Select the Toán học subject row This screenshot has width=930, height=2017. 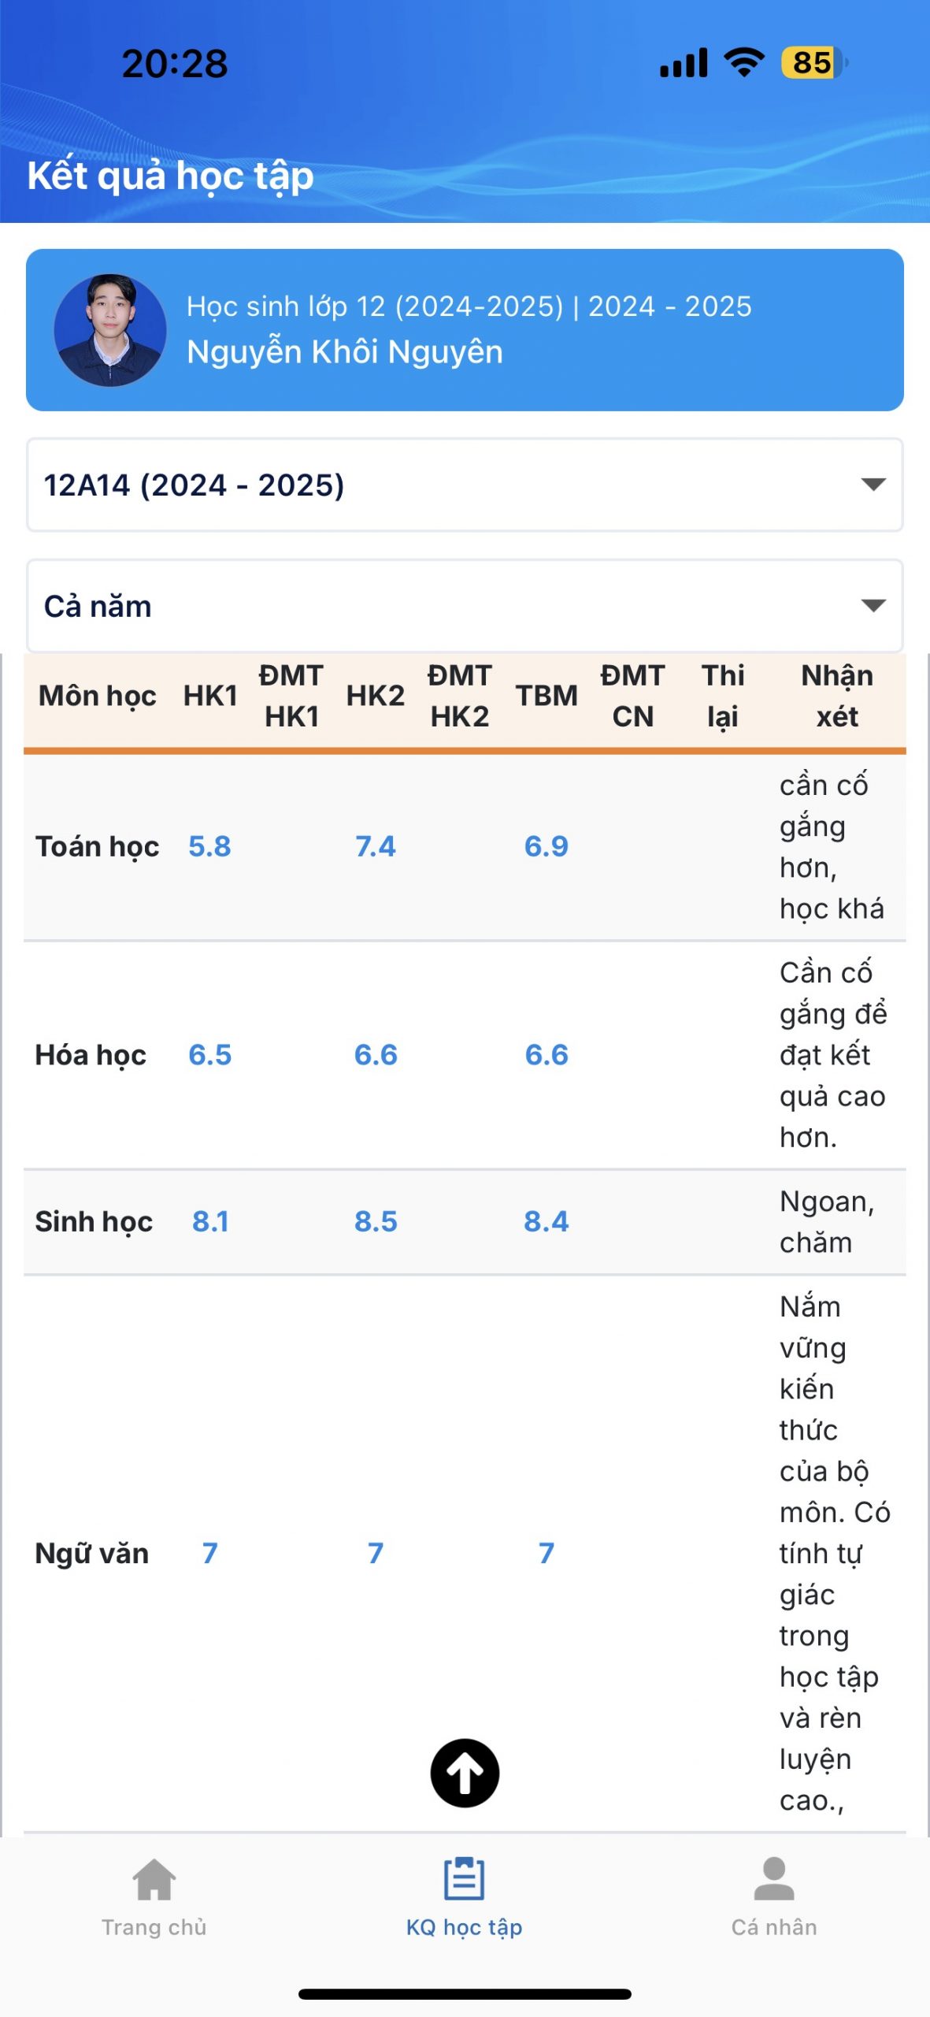coord(465,847)
